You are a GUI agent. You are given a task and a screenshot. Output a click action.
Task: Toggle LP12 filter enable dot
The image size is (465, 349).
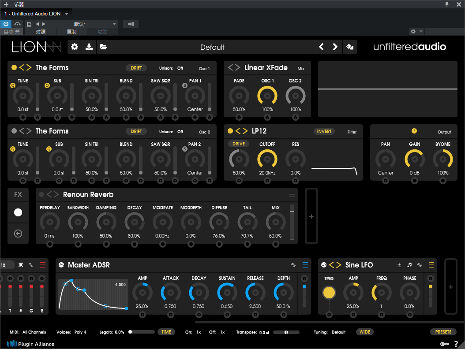click(x=230, y=131)
